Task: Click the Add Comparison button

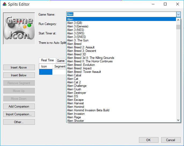Action: click(x=19, y=106)
